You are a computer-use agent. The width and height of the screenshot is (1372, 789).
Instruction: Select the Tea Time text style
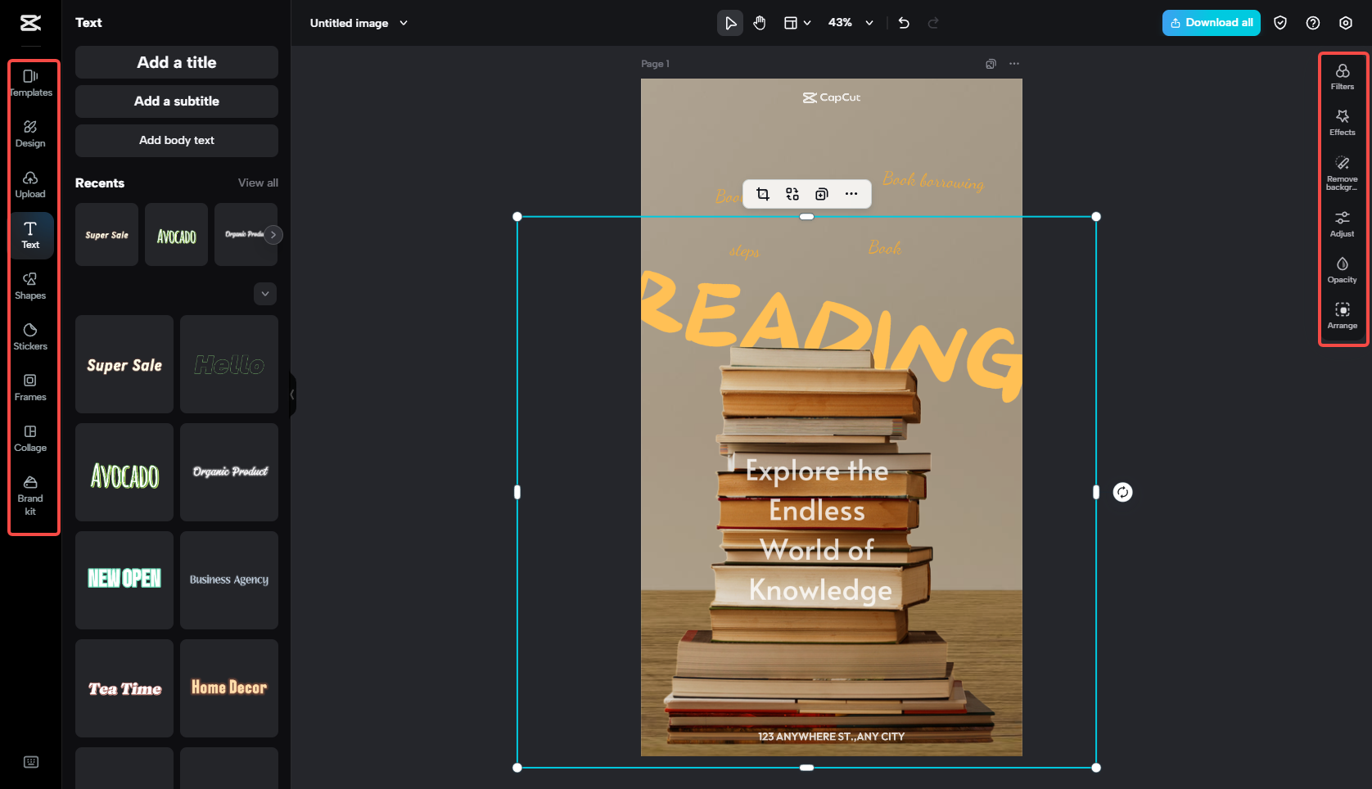pyautogui.click(x=124, y=688)
